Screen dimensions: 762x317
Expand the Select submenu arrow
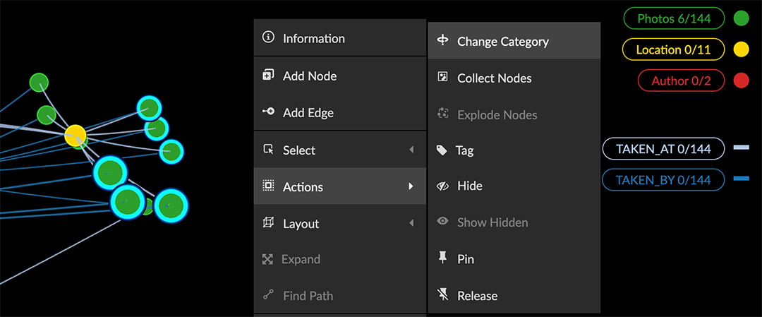tap(411, 150)
